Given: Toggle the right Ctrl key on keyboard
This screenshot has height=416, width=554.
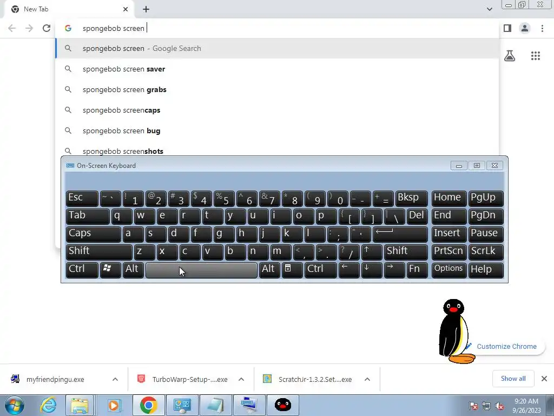Looking at the screenshot, I should [320, 270].
